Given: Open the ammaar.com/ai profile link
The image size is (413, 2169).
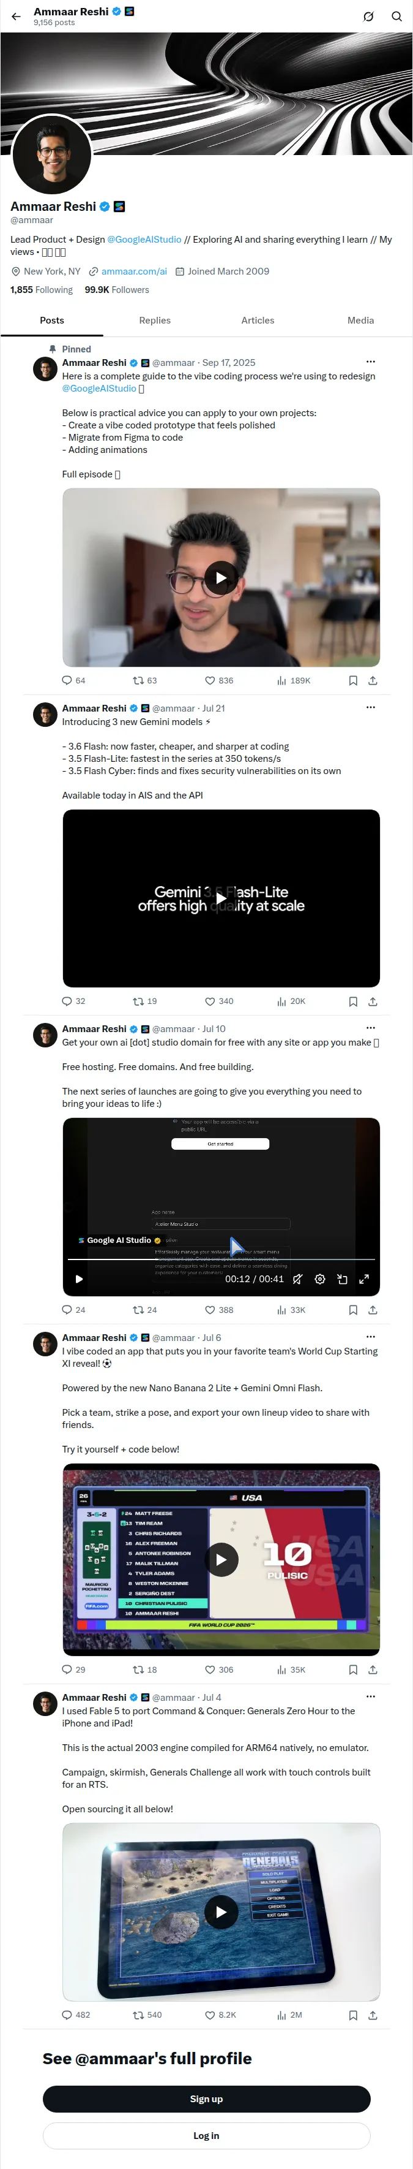Looking at the screenshot, I should click(x=134, y=271).
